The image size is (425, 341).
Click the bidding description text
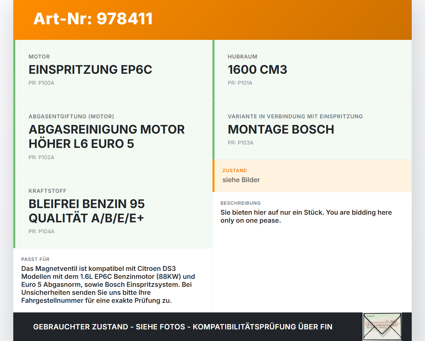click(306, 216)
